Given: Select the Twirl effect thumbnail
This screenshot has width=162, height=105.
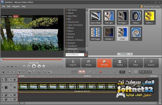Looking at the screenshot, I should coord(136,33).
